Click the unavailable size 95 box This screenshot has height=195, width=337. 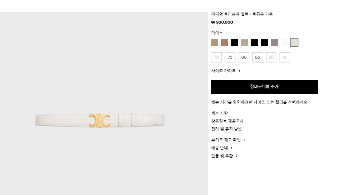(285, 57)
